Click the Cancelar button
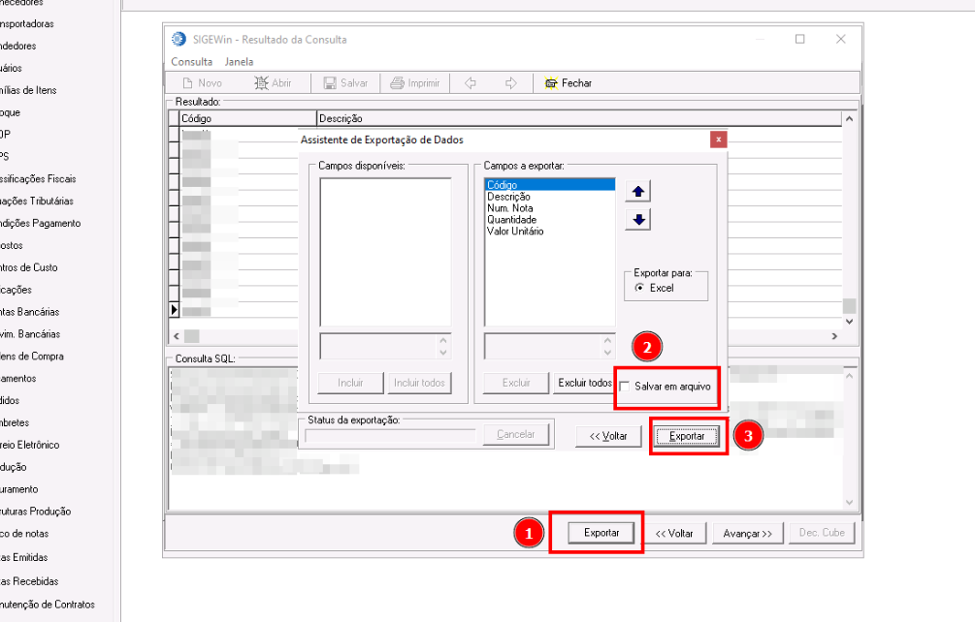Screen dimensions: 975x622 tap(515, 435)
